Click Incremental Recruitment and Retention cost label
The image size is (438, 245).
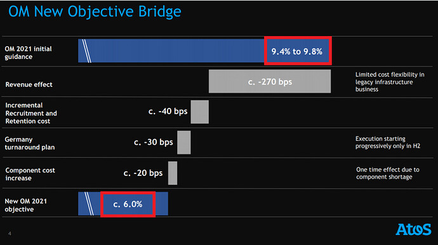tap(31, 113)
